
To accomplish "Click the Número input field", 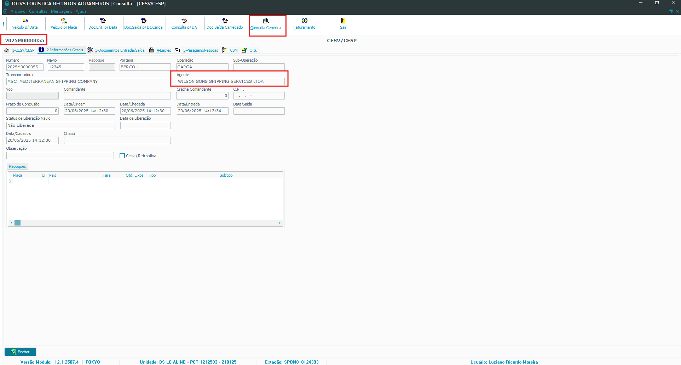I will pos(25,67).
